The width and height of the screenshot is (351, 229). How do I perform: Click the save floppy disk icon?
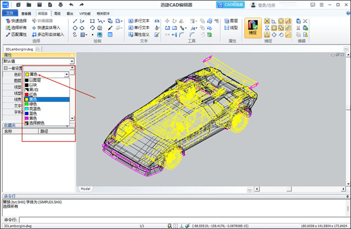click(x=39, y=5)
